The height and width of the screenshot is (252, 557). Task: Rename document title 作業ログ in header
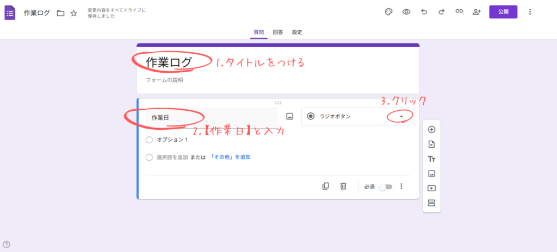[x=37, y=13]
